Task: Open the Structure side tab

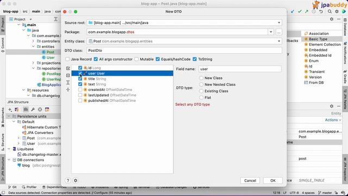Action: pos(3,142)
